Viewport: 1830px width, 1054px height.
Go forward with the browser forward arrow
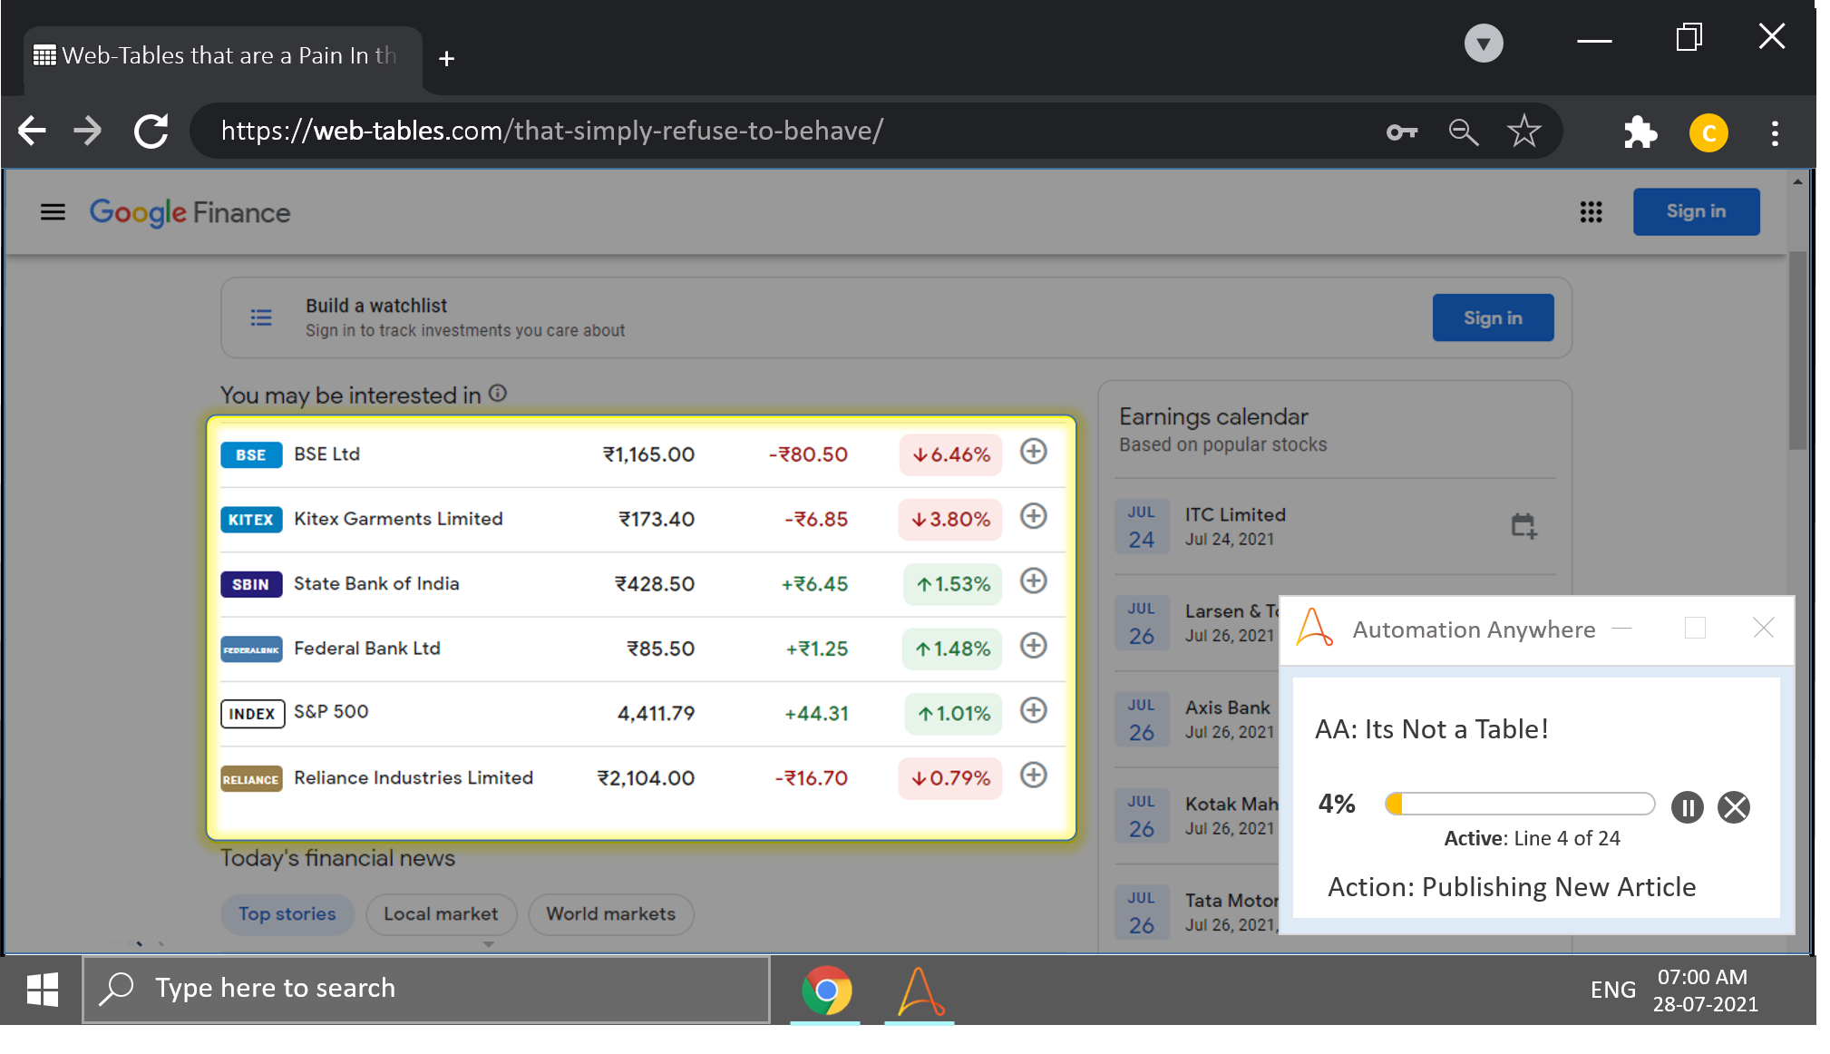click(87, 132)
